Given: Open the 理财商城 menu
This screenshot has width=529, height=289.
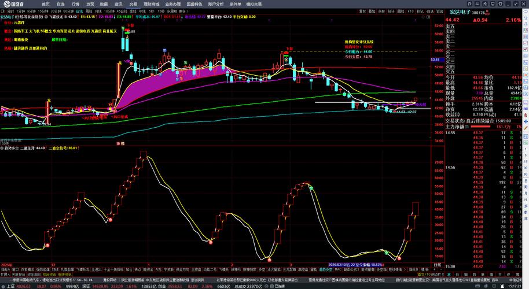Looking at the screenshot, I should (151, 4).
